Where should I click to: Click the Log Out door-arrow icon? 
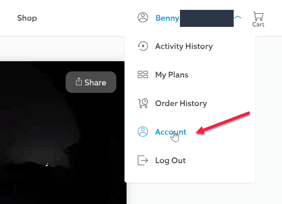(143, 160)
